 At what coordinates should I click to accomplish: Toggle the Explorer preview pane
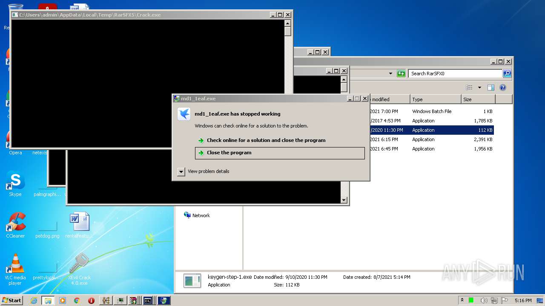(491, 88)
